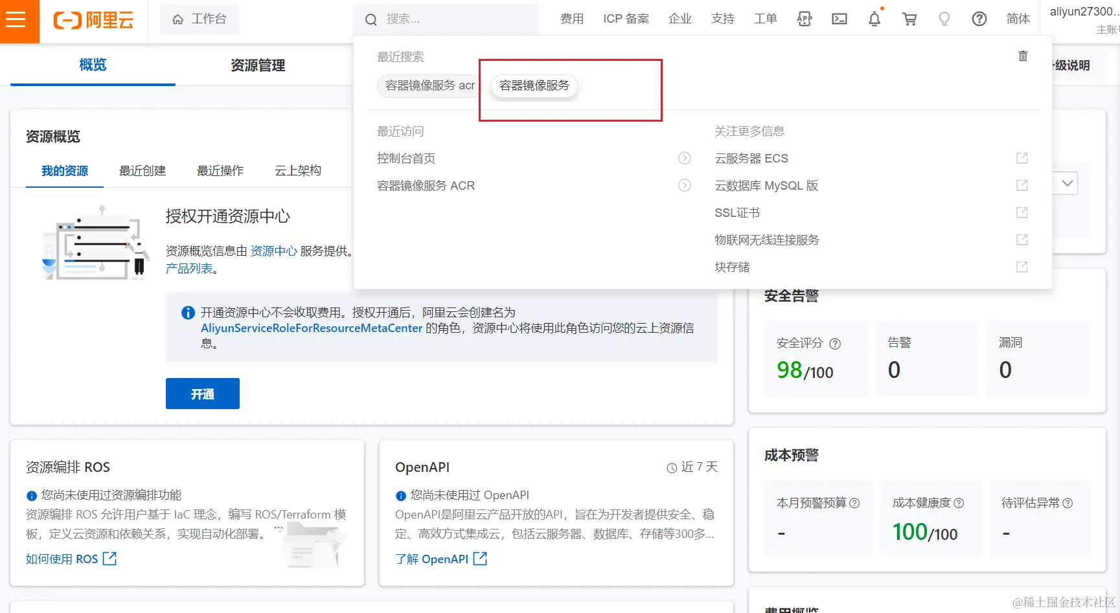Open 块存储 link
Viewport: 1120px width, 613px height.
[x=732, y=267]
